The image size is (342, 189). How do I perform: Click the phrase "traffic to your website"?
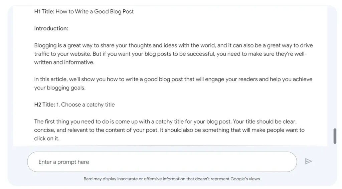click(63, 54)
